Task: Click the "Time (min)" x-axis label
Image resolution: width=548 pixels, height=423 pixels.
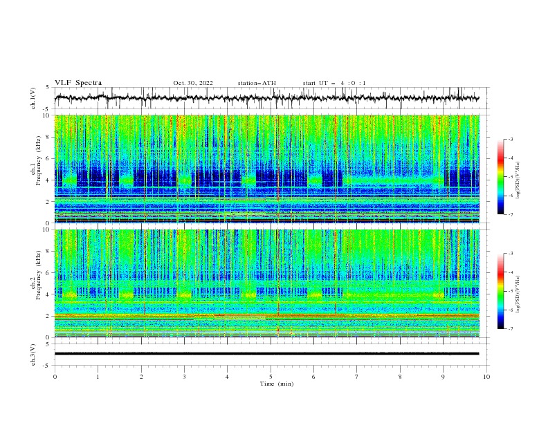Action: 277,384
